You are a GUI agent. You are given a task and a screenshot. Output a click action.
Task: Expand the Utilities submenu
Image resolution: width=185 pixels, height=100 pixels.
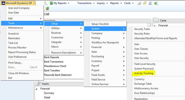tap(64, 28)
